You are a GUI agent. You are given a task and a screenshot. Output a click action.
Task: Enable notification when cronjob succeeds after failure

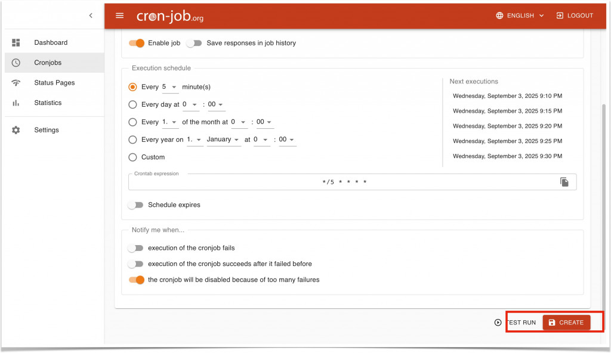point(135,264)
